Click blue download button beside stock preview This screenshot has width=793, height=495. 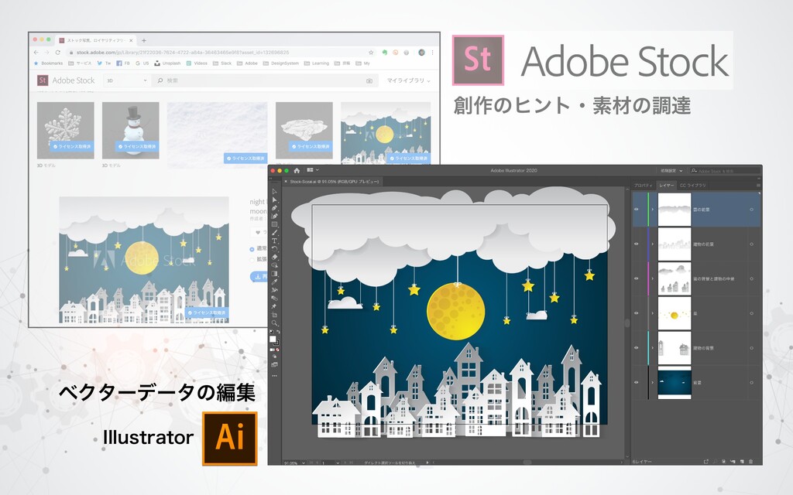[259, 277]
